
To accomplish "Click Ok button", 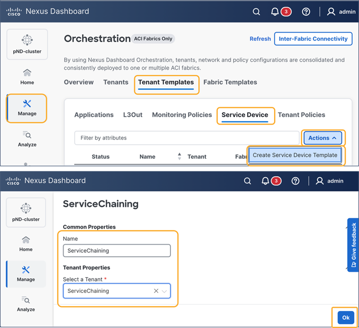I will pos(346,317).
